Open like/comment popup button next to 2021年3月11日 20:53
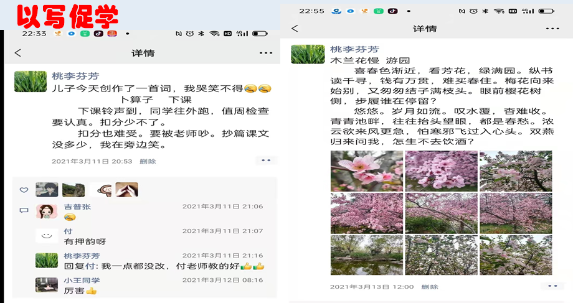The height and width of the screenshot is (303, 573). point(266,161)
